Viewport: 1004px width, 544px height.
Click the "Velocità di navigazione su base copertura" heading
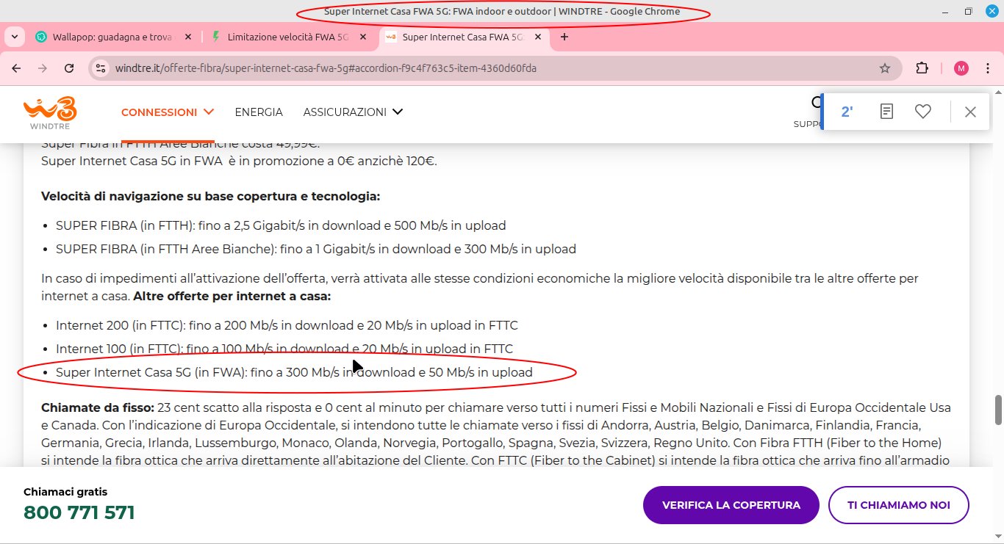210,196
